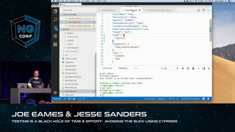The height and width of the screenshot is (132, 235).
Task: Close the tsconfig.json editor tab
Action: pyautogui.click(x=140, y=10)
